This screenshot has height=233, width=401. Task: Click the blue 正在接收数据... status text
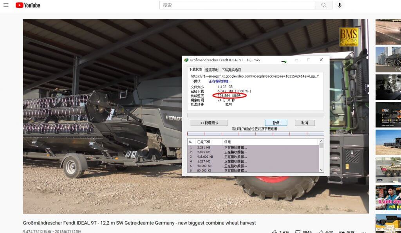tap(220, 81)
